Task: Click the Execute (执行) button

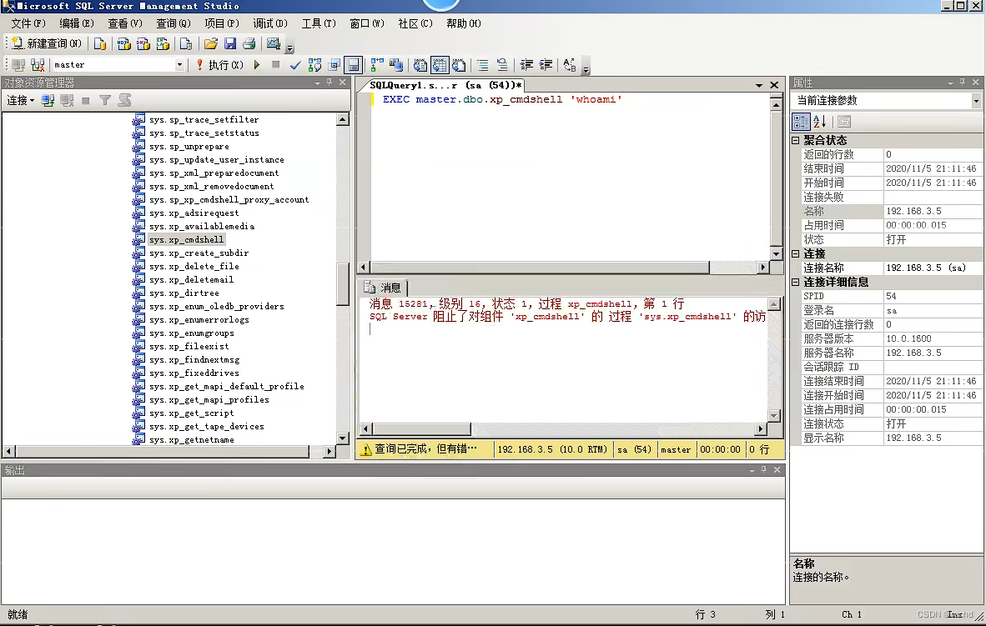Action: click(x=219, y=65)
